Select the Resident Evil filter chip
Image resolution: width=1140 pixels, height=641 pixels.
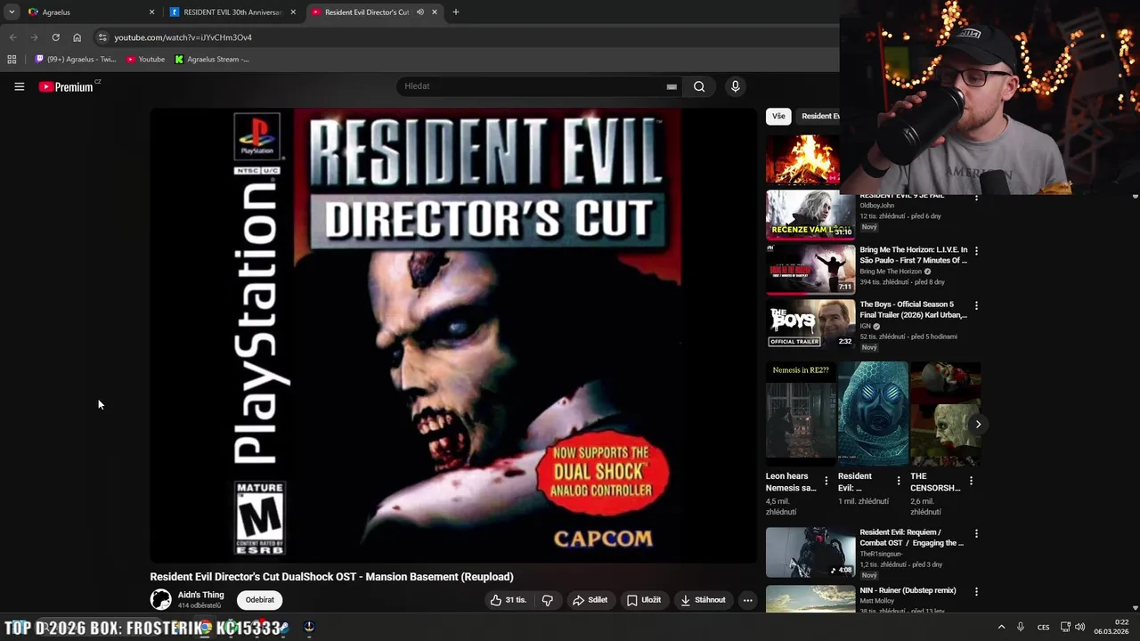(819, 116)
